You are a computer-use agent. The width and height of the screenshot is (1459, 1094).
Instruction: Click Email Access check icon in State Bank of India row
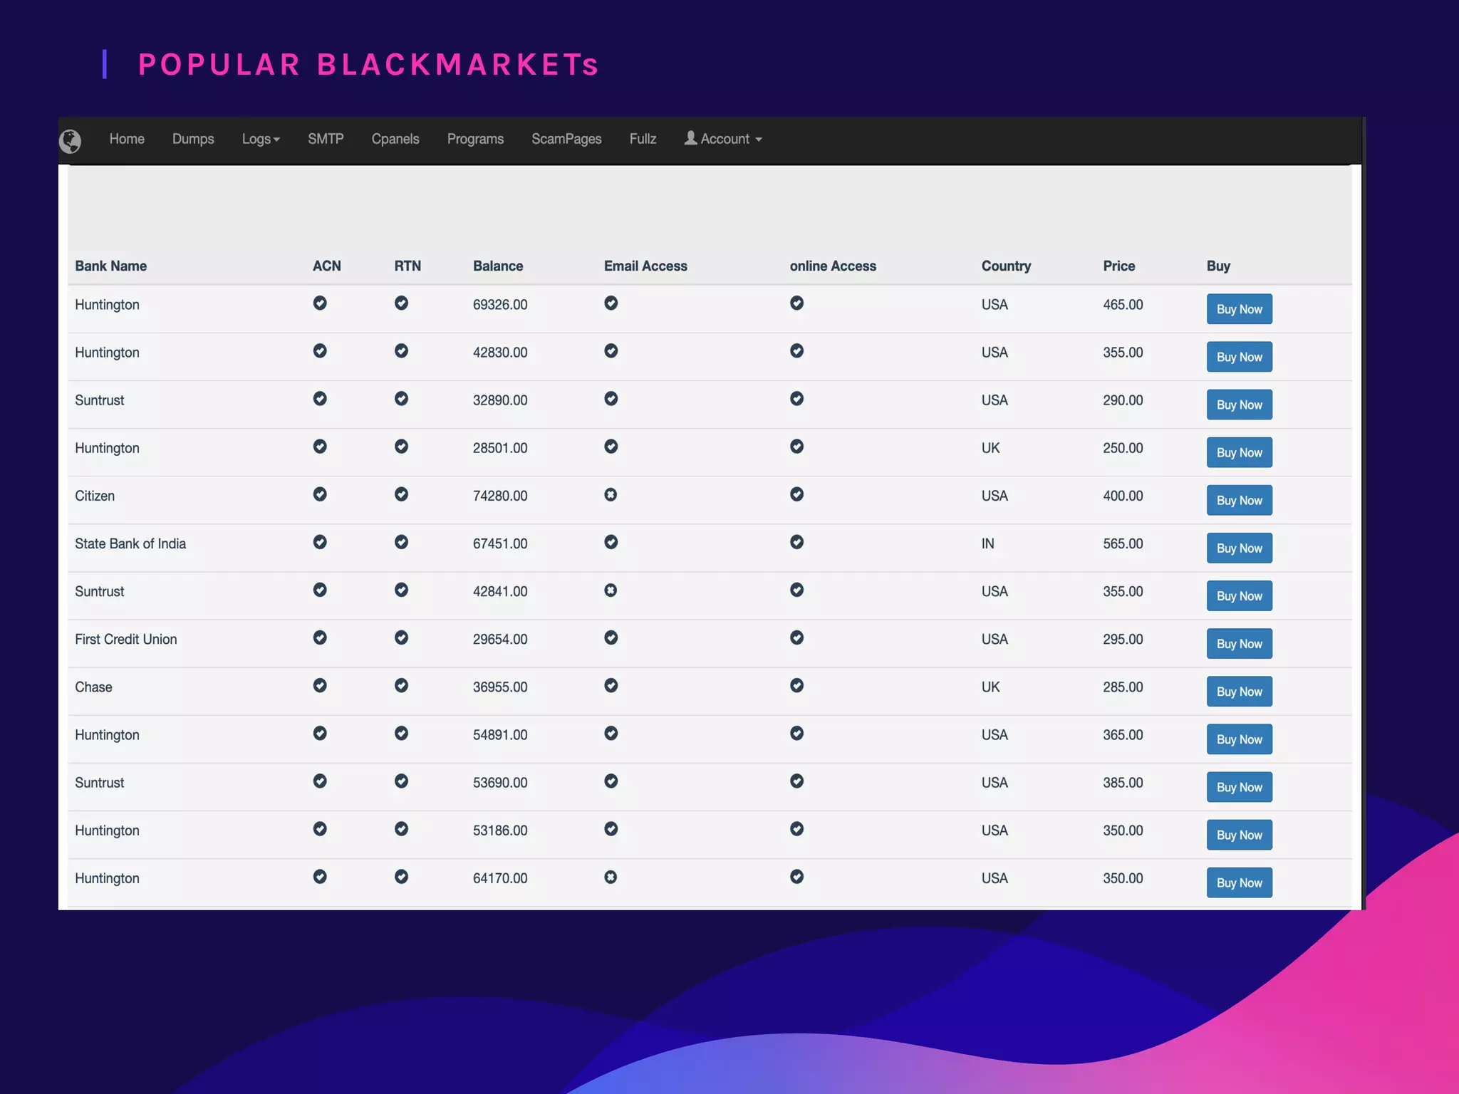point(611,542)
